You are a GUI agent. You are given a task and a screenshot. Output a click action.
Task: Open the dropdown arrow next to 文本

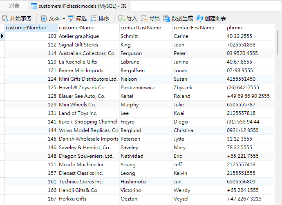pos(64,18)
